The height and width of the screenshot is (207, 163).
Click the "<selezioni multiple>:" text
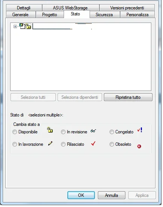tap(46, 115)
